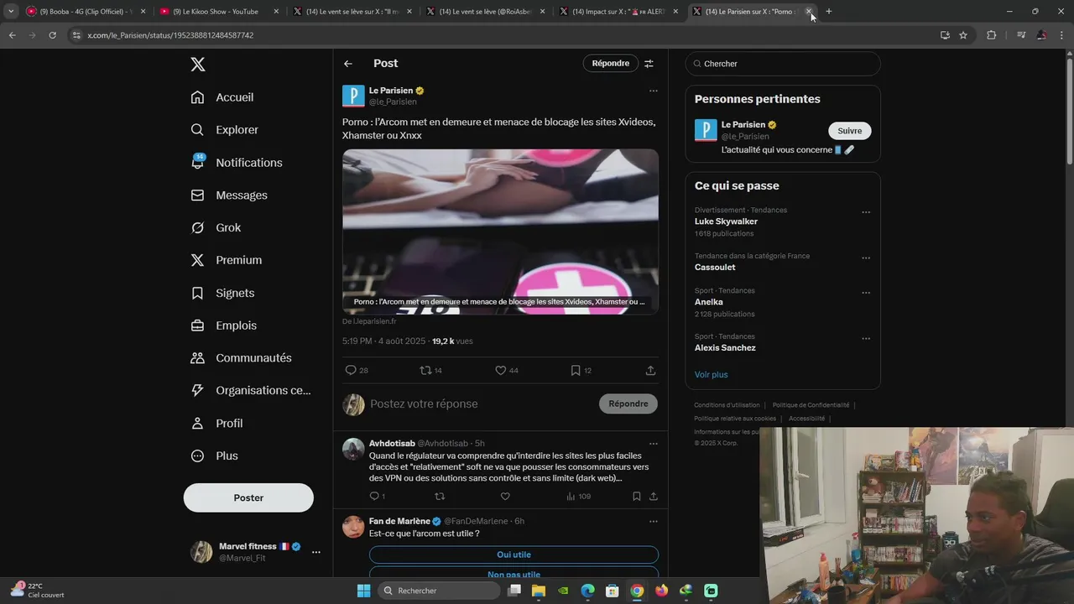Open Grok in sidebar
The width and height of the screenshot is (1074, 604).
(x=216, y=227)
